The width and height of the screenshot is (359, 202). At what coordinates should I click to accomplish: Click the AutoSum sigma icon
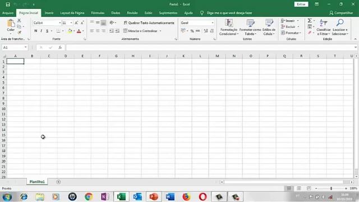(x=310, y=21)
